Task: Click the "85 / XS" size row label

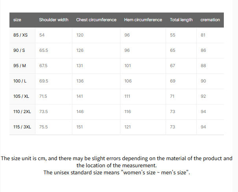Action: click(x=21, y=35)
